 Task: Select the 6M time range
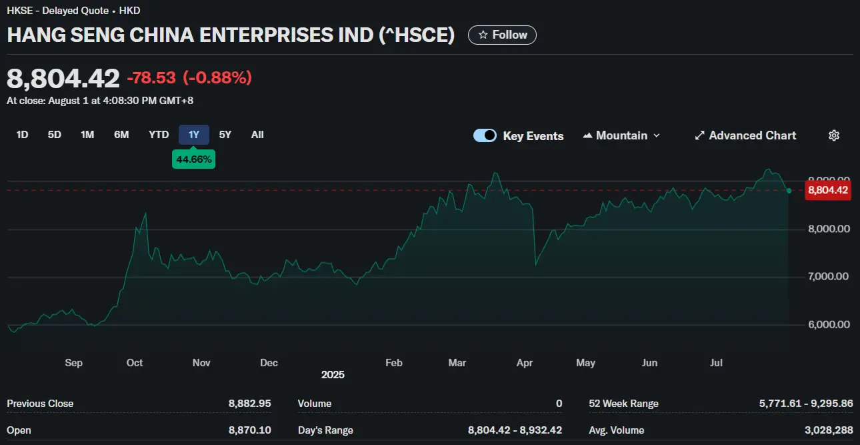(121, 135)
